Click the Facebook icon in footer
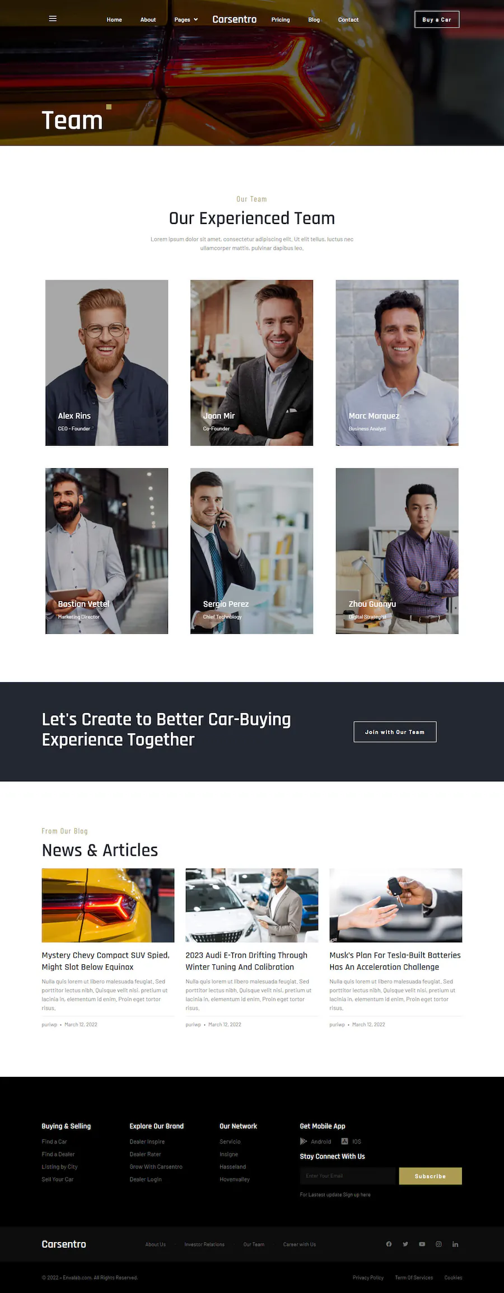The height and width of the screenshot is (1293, 504). tap(389, 1244)
